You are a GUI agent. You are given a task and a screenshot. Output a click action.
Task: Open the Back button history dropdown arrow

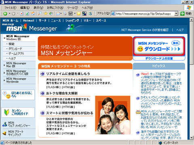pyautogui.click(x=9, y=14)
